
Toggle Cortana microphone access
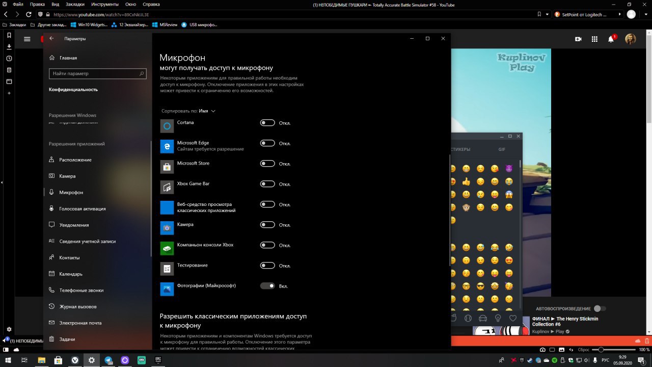point(267,123)
